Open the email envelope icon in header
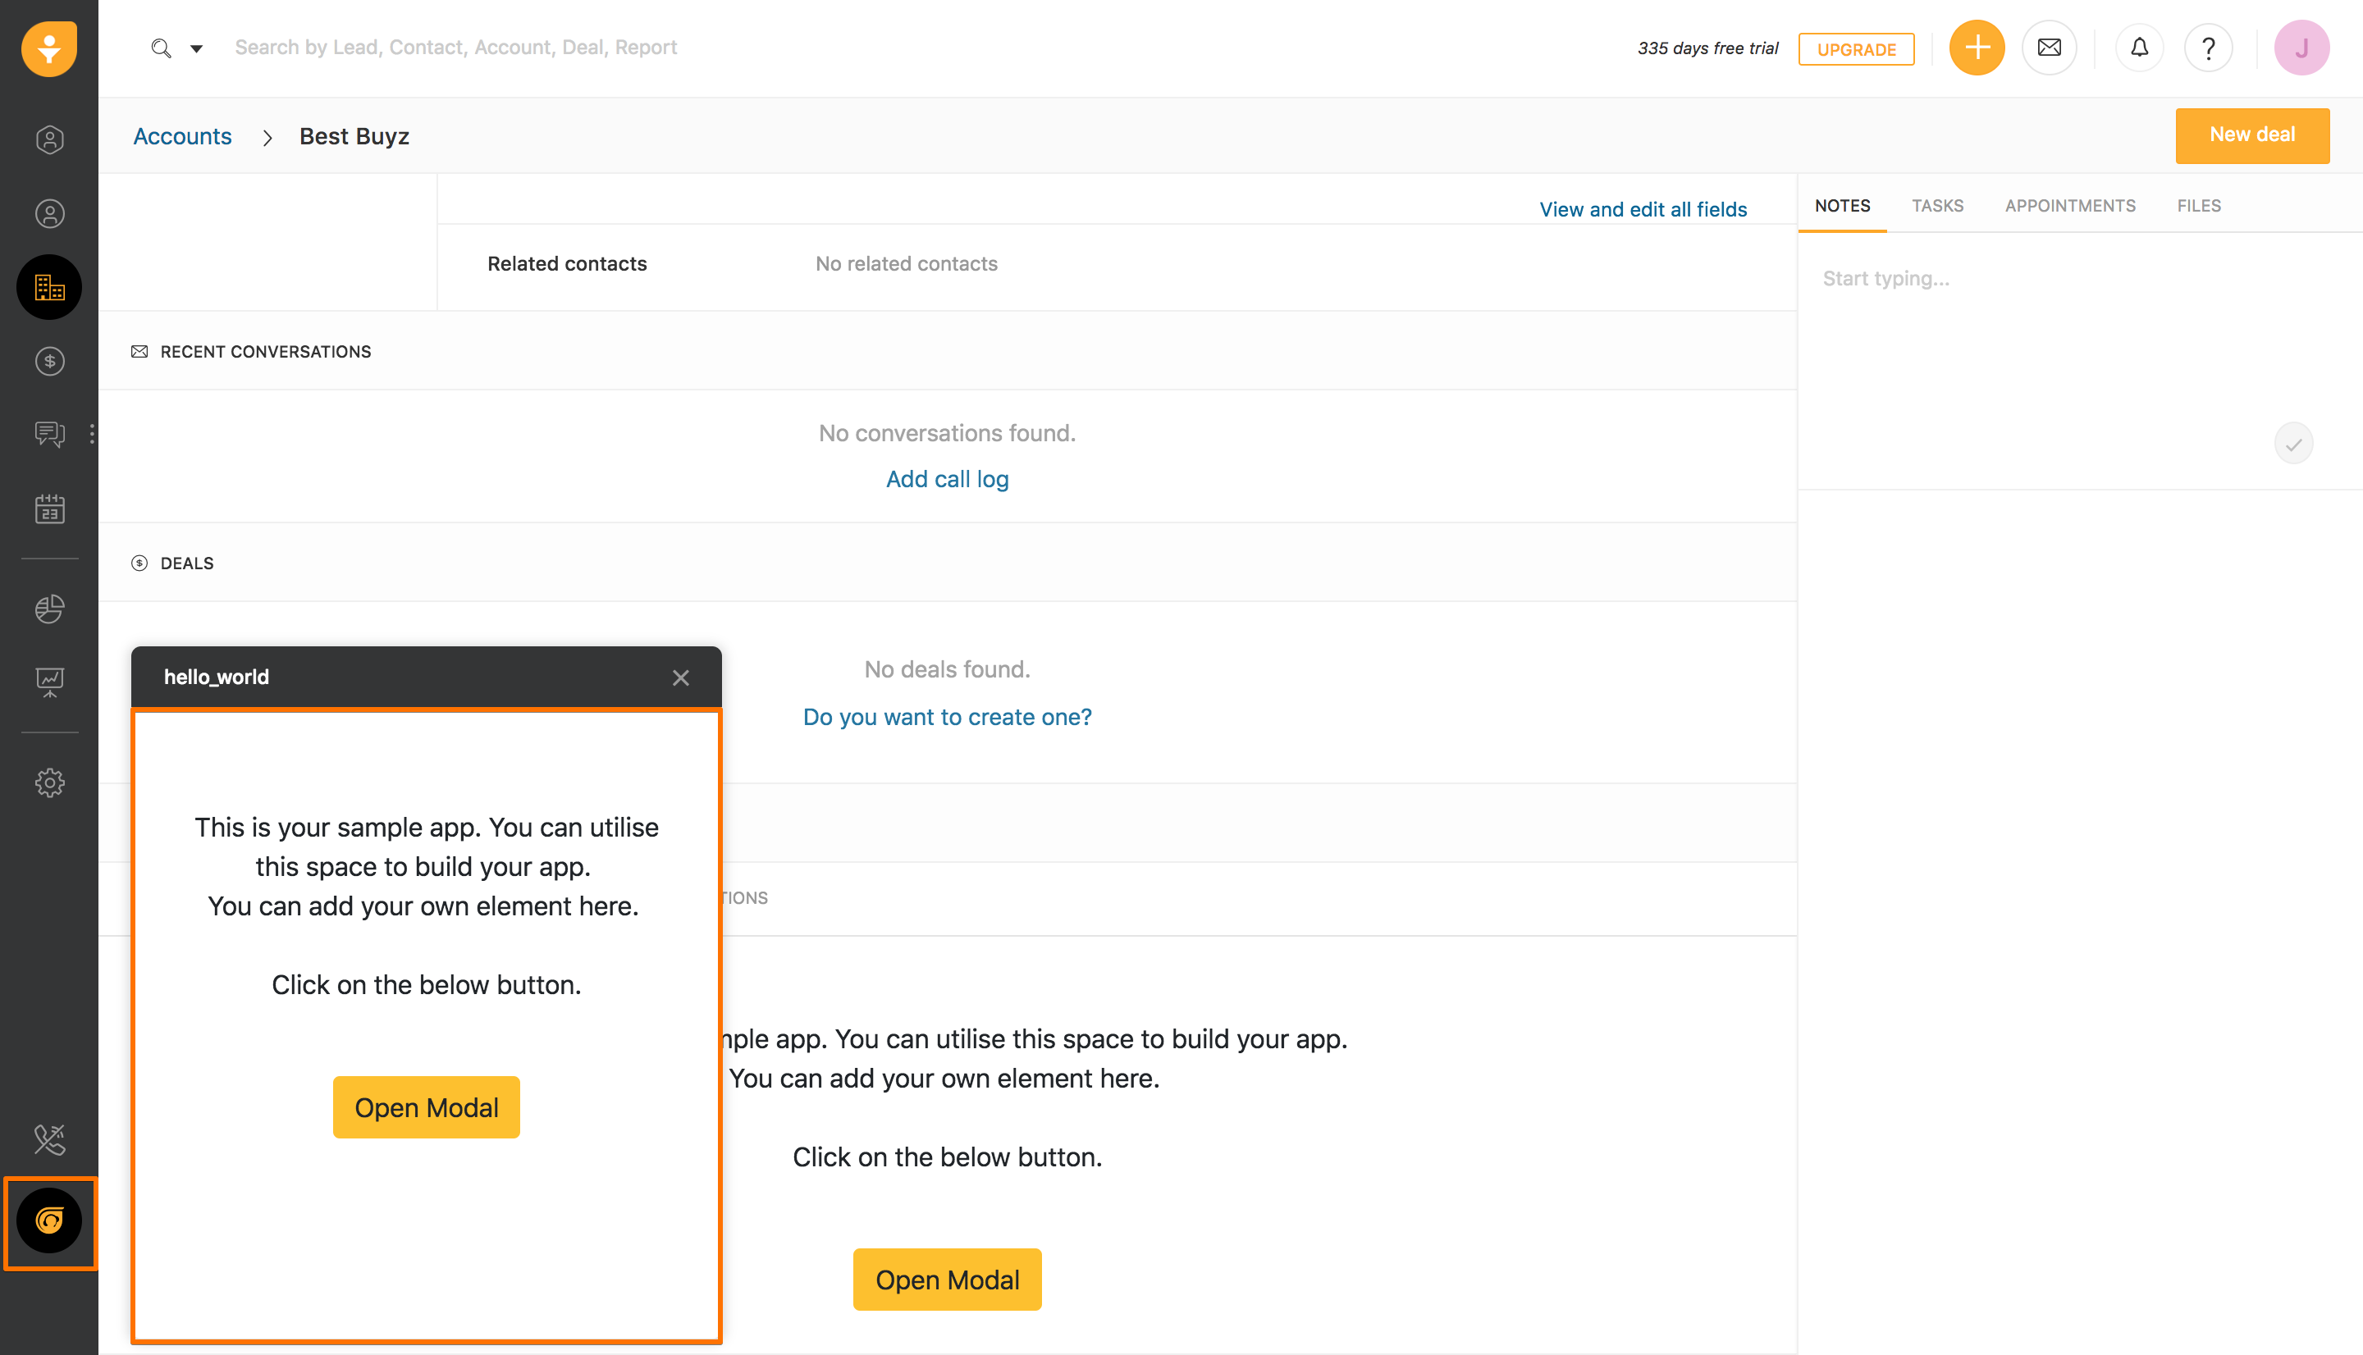 [2049, 48]
